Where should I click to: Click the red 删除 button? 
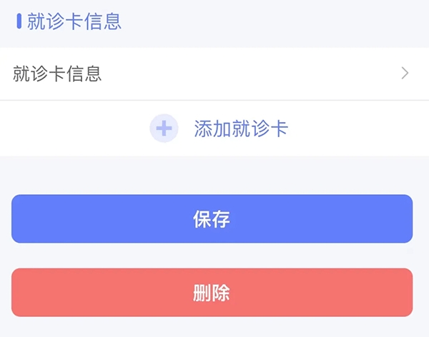point(212,293)
